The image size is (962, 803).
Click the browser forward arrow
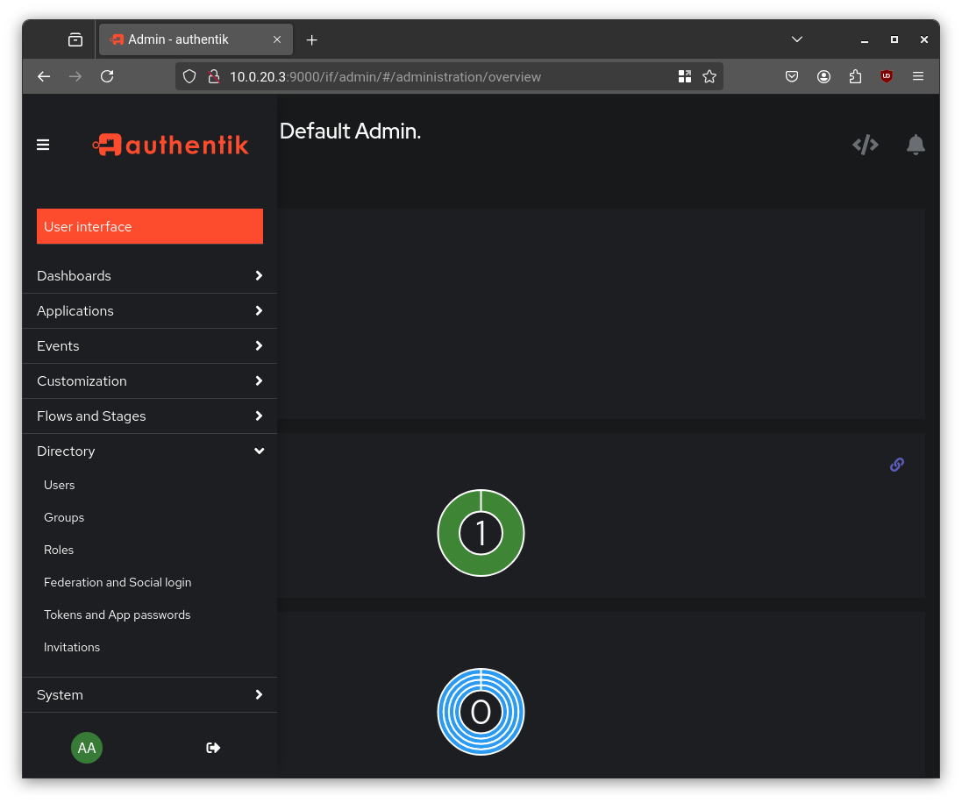point(75,76)
